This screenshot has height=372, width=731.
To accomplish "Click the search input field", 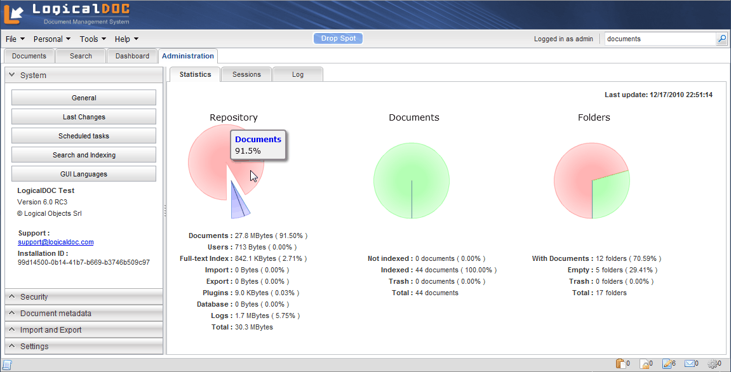I will (659, 39).
